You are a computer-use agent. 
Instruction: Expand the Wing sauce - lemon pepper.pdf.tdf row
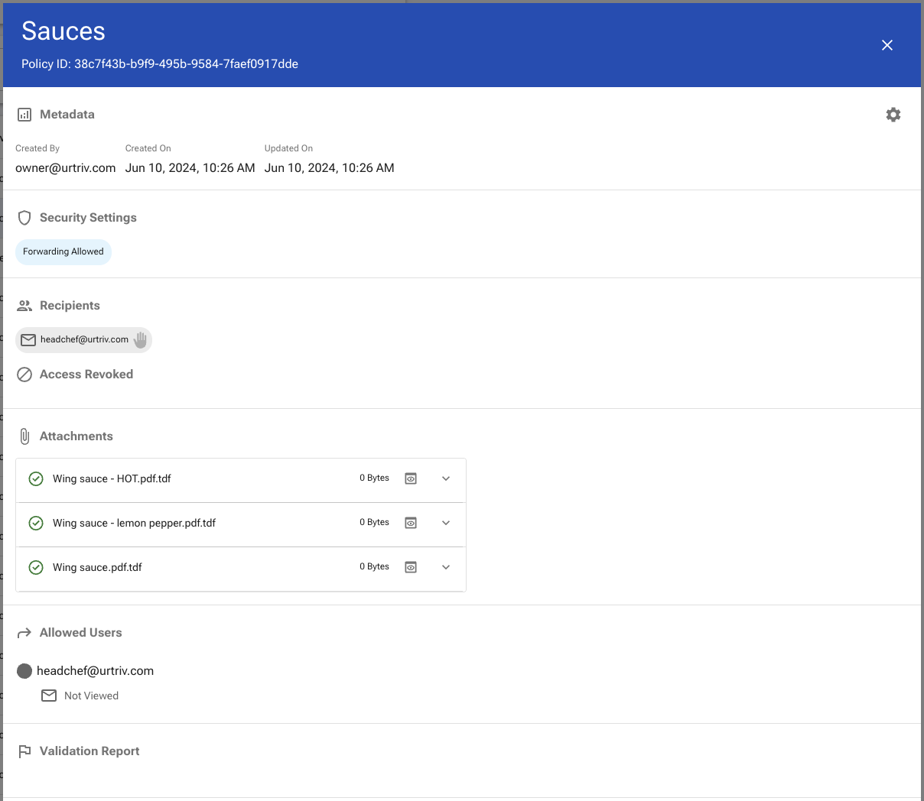(x=446, y=522)
